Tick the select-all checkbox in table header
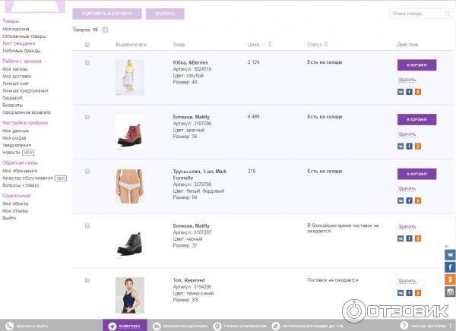The width and height of the screenshot is (456, 331). (x=87, y=45)
